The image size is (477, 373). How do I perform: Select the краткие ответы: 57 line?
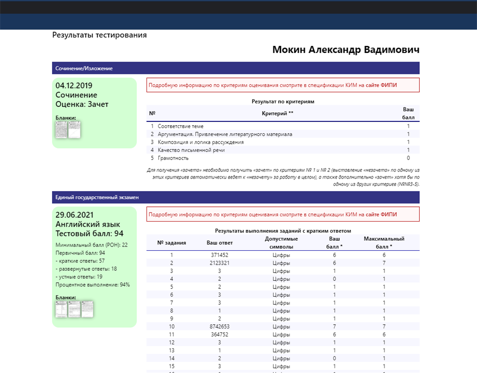pyautogui.click(x=80, y=261)
